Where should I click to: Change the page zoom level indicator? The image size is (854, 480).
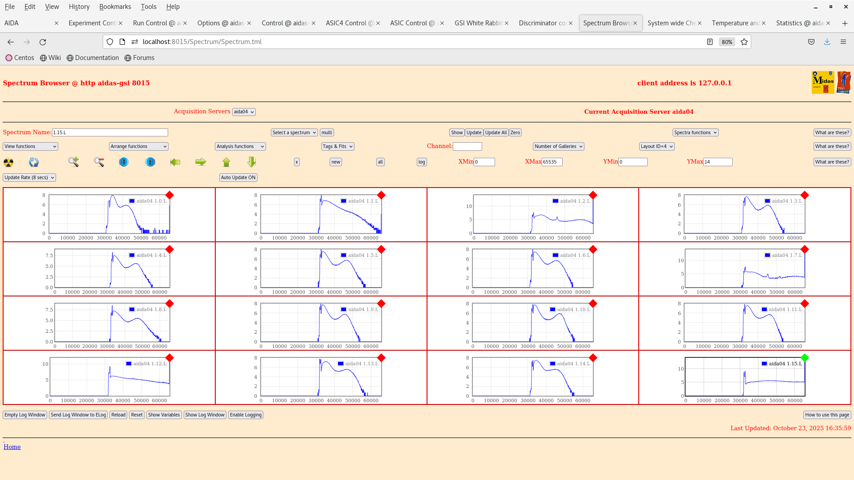tap(726, 42)
